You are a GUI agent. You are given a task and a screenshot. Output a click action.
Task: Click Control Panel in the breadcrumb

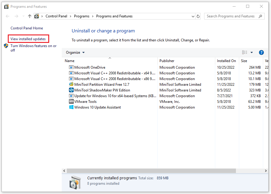[56, 16]
